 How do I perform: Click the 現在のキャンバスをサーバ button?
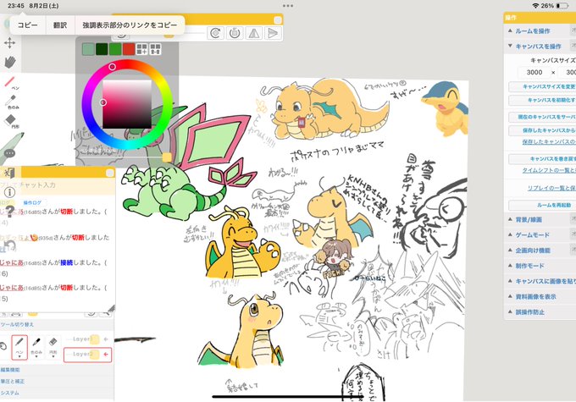pos(542,117)
